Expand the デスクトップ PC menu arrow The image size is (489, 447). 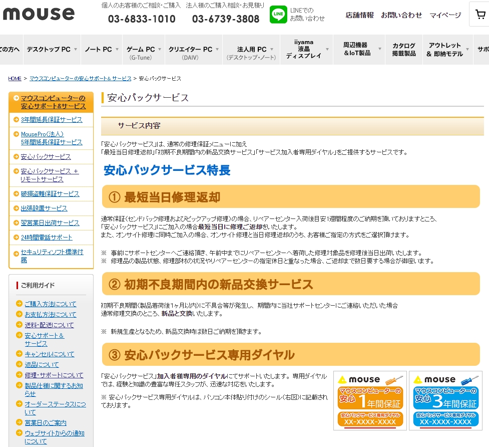point(76,49)
